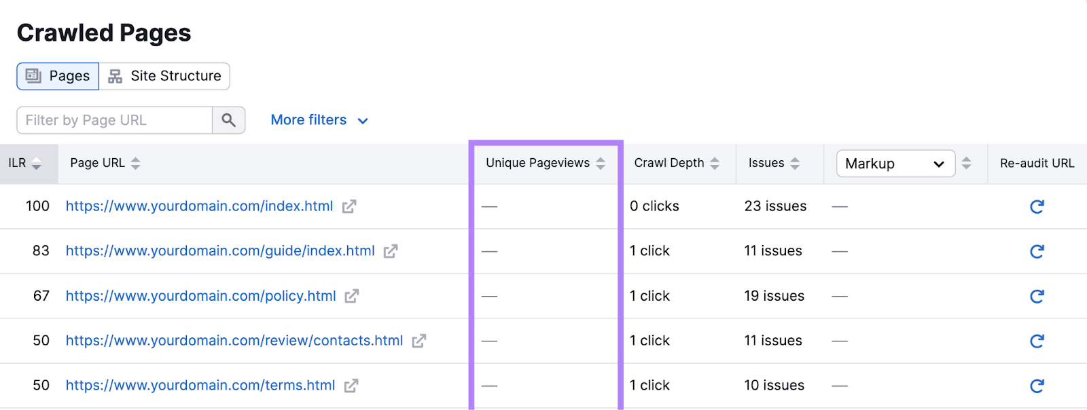Click re-audit icon for policy.html row
The width and height of the screenshot is (1087, 410).
[1037, 297]
